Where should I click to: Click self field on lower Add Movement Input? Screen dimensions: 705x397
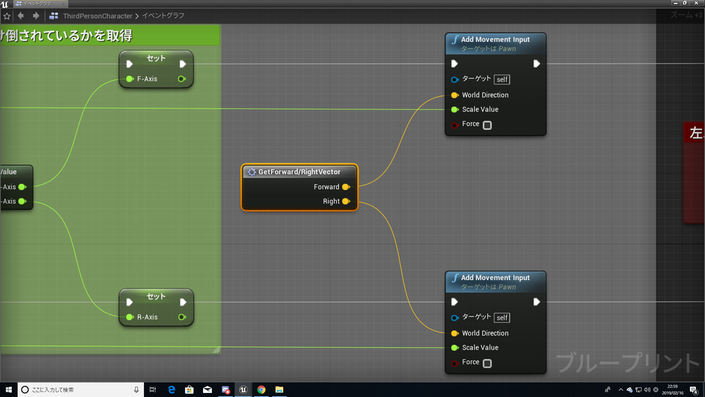tap(502, 318)
